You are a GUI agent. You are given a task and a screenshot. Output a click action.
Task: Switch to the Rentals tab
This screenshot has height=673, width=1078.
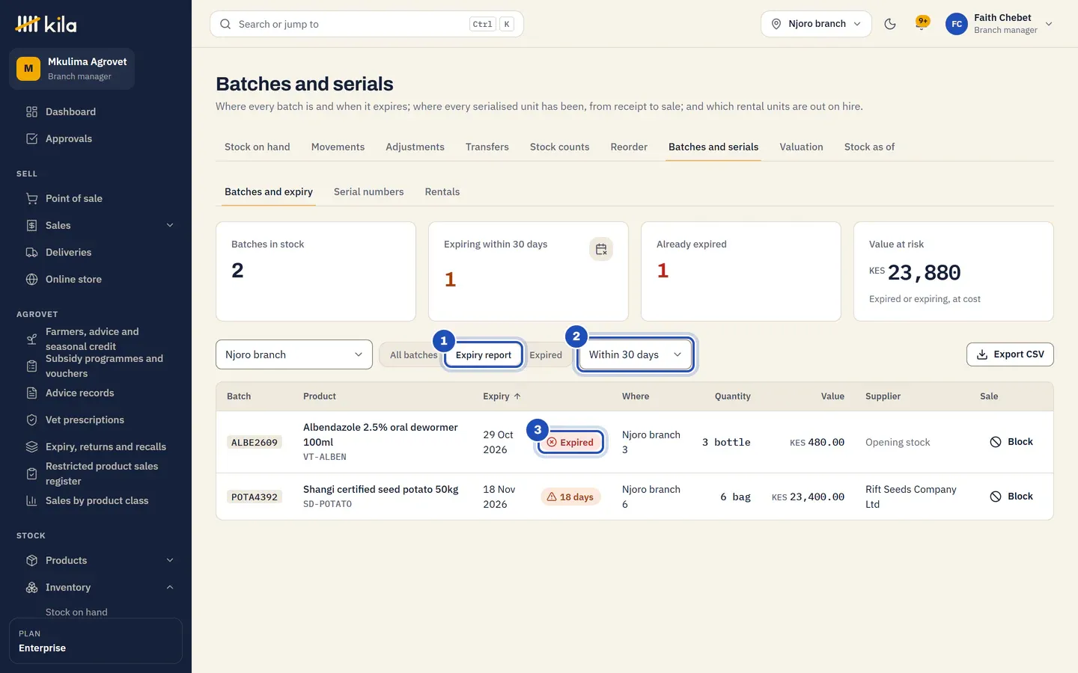(x=442, y=192)
